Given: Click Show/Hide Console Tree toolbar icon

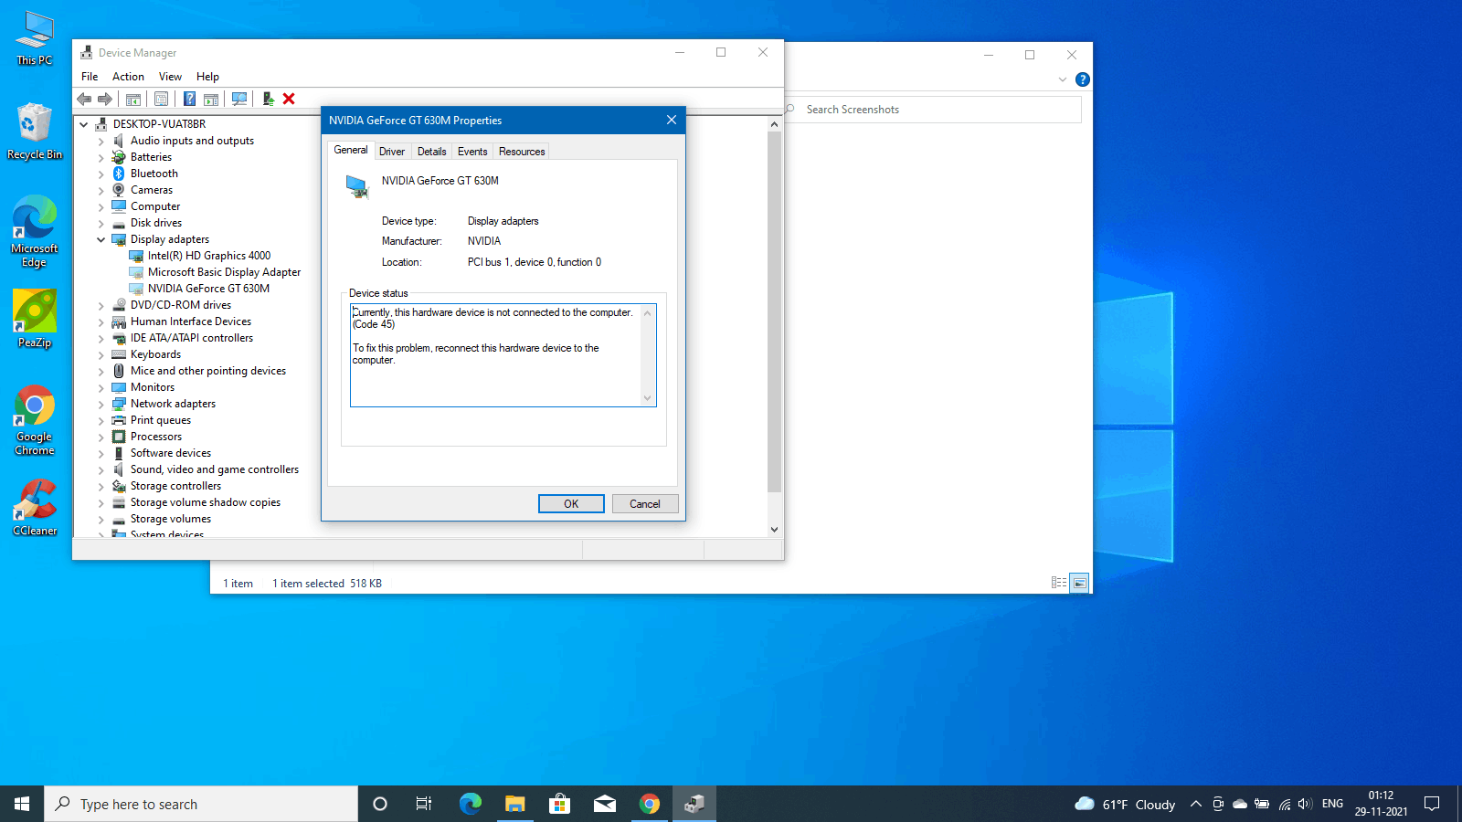Looking at the screenshot, I should tap(133, 99).
